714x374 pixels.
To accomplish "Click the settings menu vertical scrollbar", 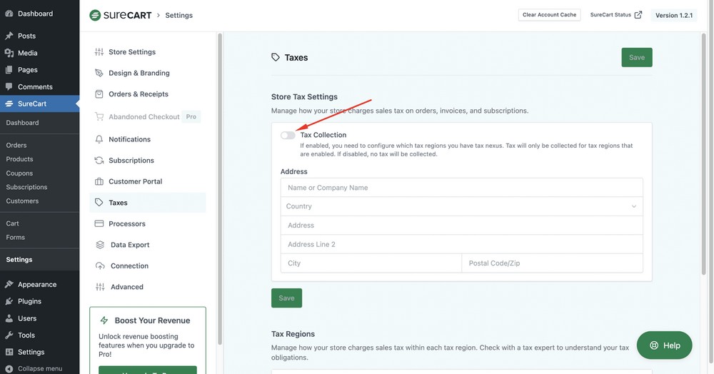I will [x=220, y=189].
